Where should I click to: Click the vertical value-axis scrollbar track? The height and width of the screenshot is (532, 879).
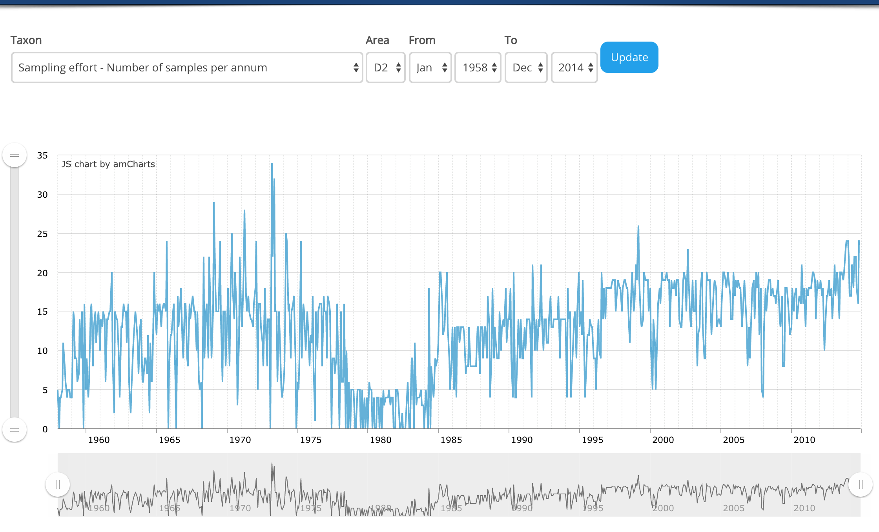(x=15, y=292)
